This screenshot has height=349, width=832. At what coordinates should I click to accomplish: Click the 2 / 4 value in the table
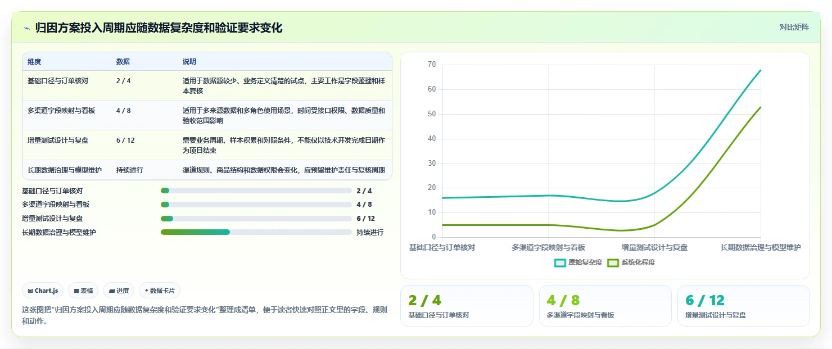coord(124,81)
